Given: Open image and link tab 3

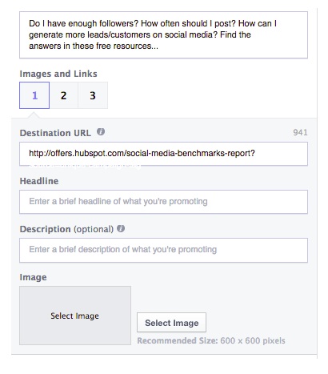Looking at the screenshot, I should click(x=93, y=95).
